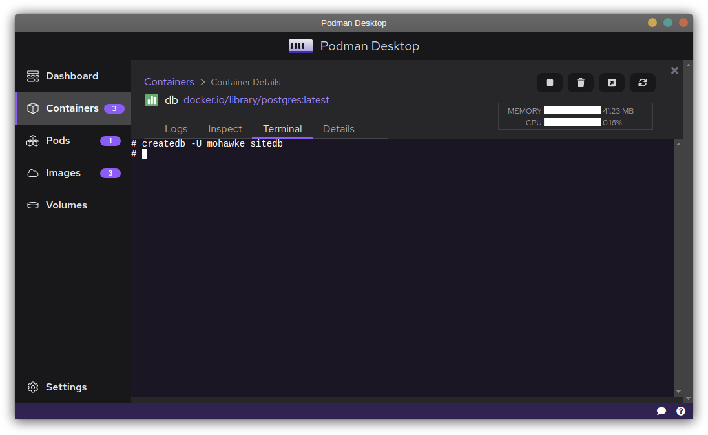The width and height of the screenshot is (708, 435).
Task: Restart the db container
Action: (643, 83)
